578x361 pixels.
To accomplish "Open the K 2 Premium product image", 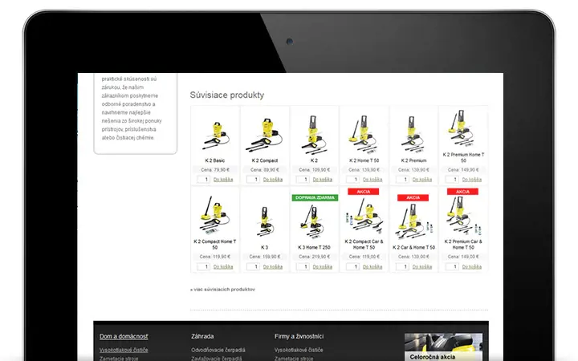I will 413,135.
